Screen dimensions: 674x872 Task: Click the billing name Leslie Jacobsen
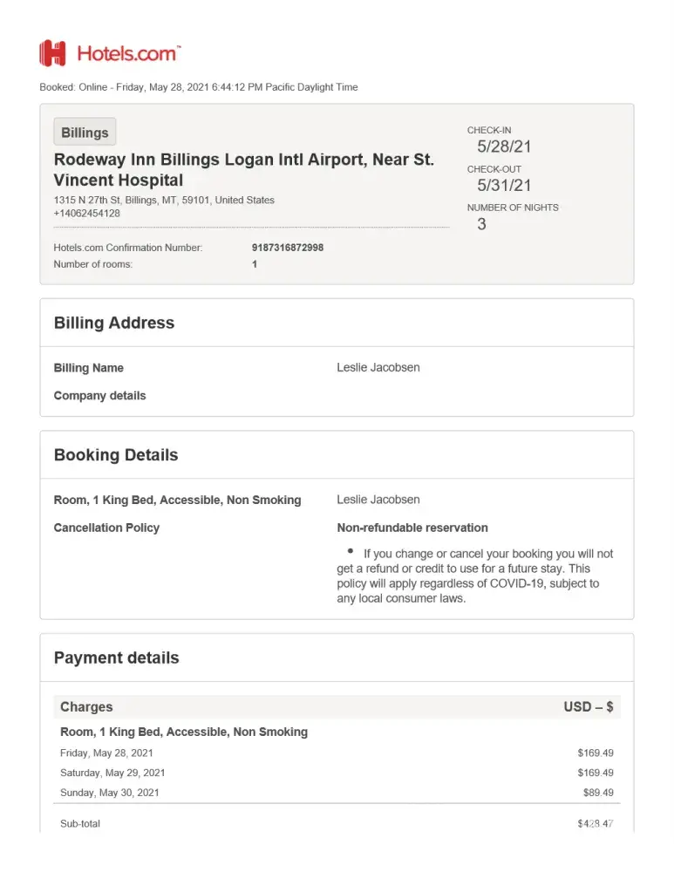[x=378, y=368]
